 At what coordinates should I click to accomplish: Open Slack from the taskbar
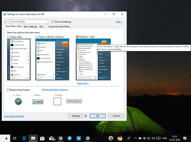tap(88, 138)
